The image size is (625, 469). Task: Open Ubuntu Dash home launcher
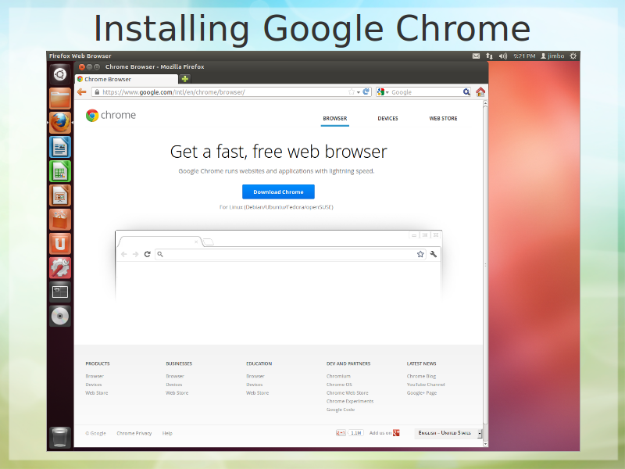pyautogui.click(x=60, y=74)
